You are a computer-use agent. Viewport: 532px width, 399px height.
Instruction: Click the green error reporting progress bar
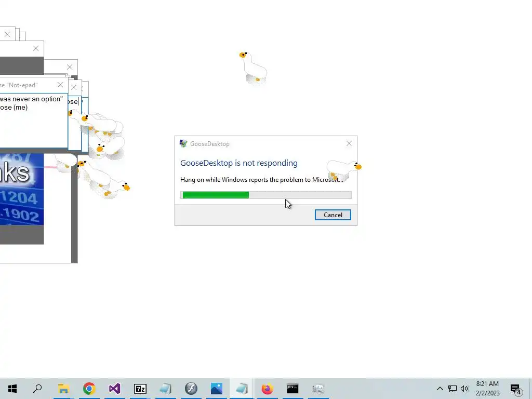pos(265,195)
